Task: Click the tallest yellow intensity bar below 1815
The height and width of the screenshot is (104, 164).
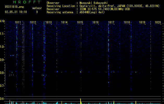Action: point(81,101)
